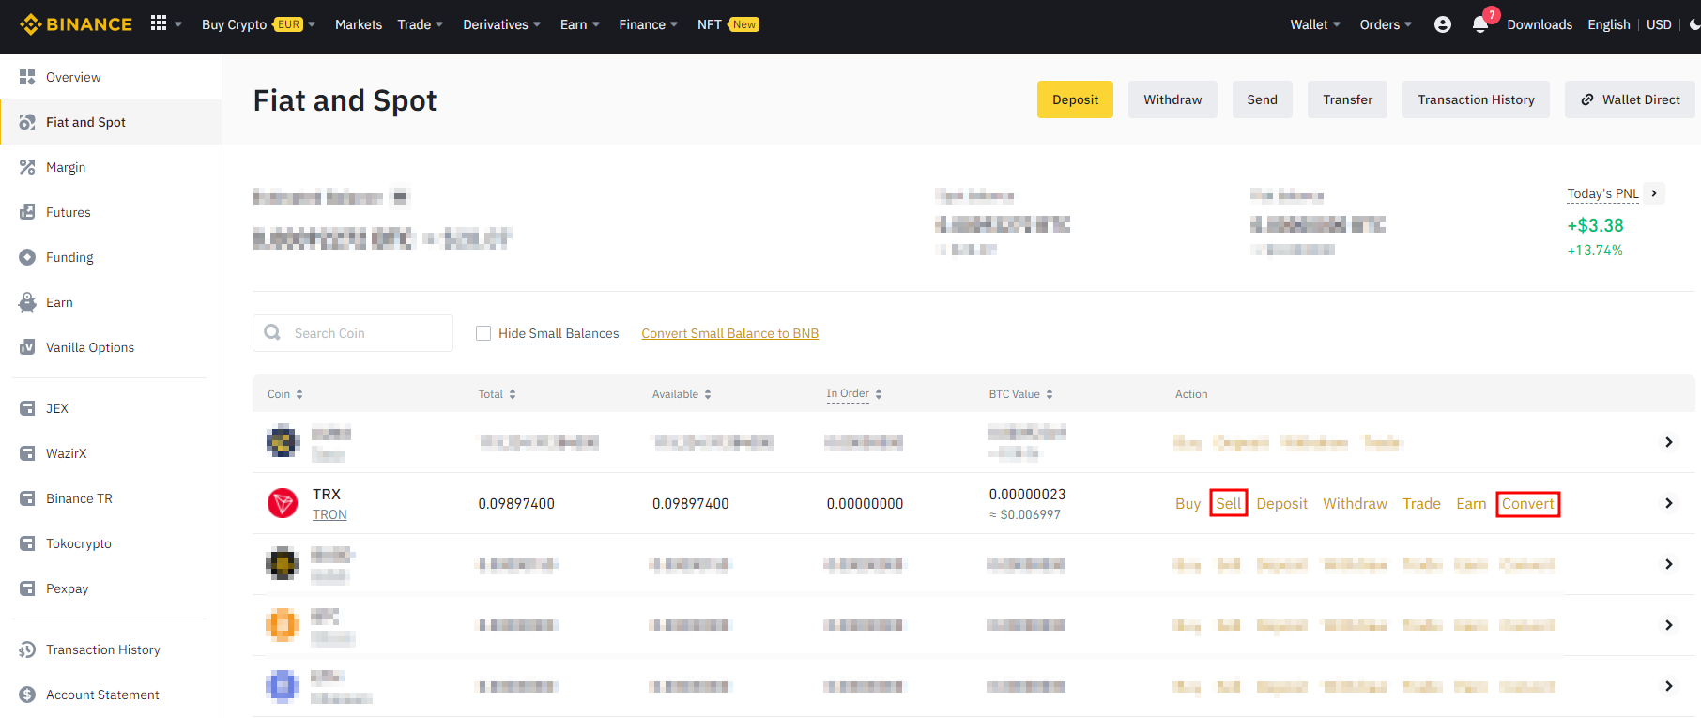The width and height of the screenshot is (1701, 718).
Task: Open the notifications bell icon
Action: tap(1480, 24)
